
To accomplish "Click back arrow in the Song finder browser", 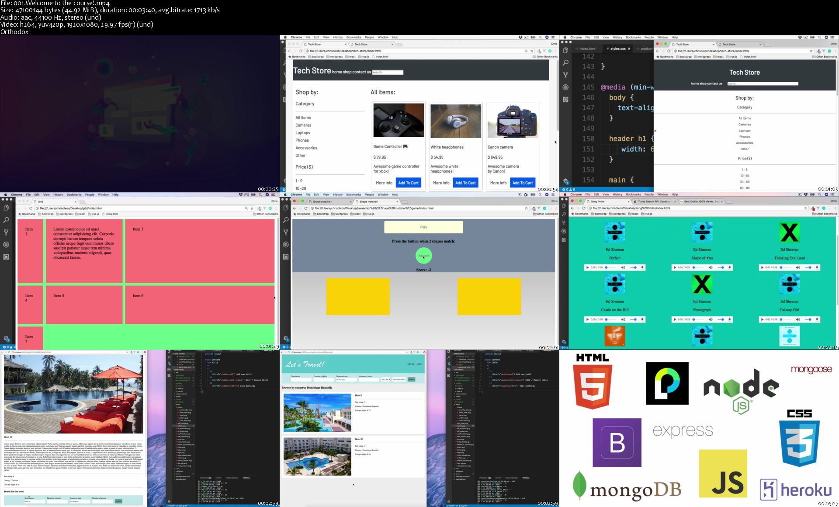I will (x=572, y=208).
